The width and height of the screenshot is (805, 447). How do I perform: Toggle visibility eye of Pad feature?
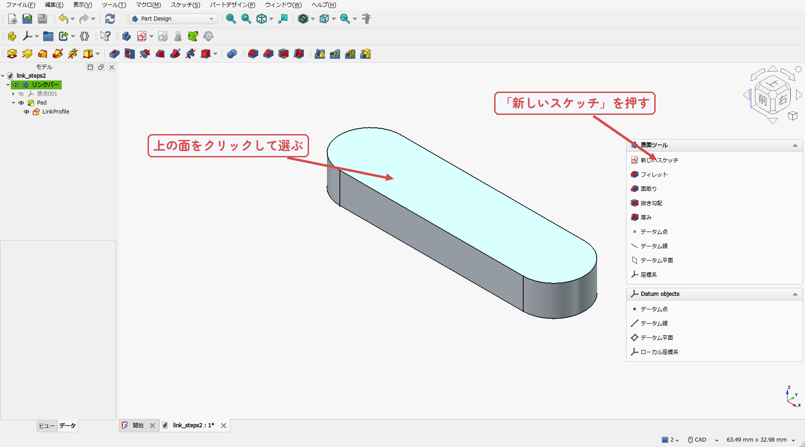[x=21, y=103]
